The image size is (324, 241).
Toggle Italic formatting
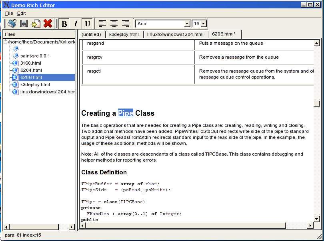click(76, 24)
